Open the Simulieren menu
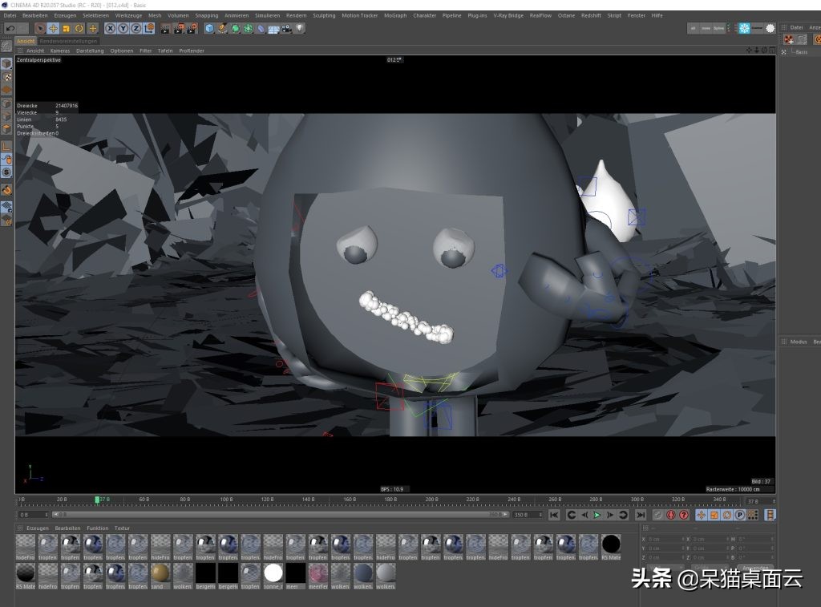 pos(267,15)
